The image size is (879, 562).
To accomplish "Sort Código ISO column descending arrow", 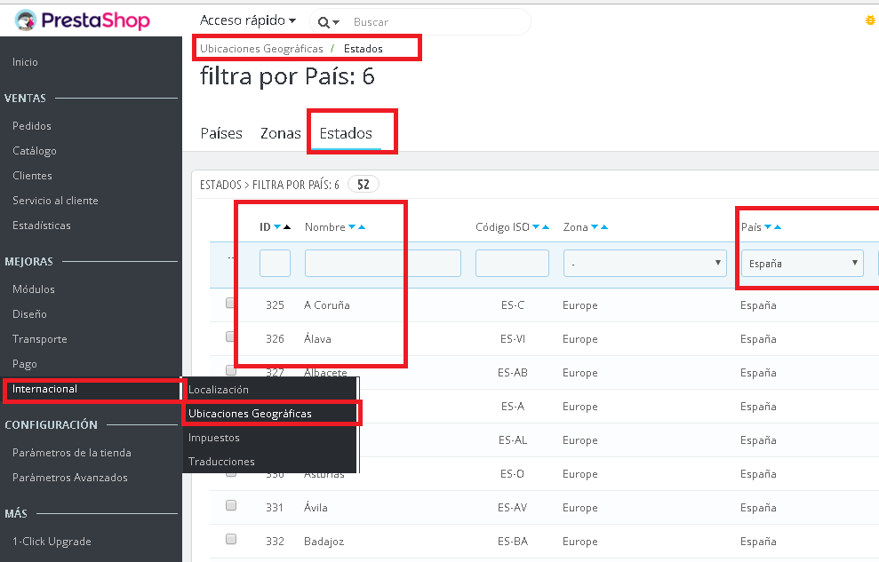I will click(536, 228).
